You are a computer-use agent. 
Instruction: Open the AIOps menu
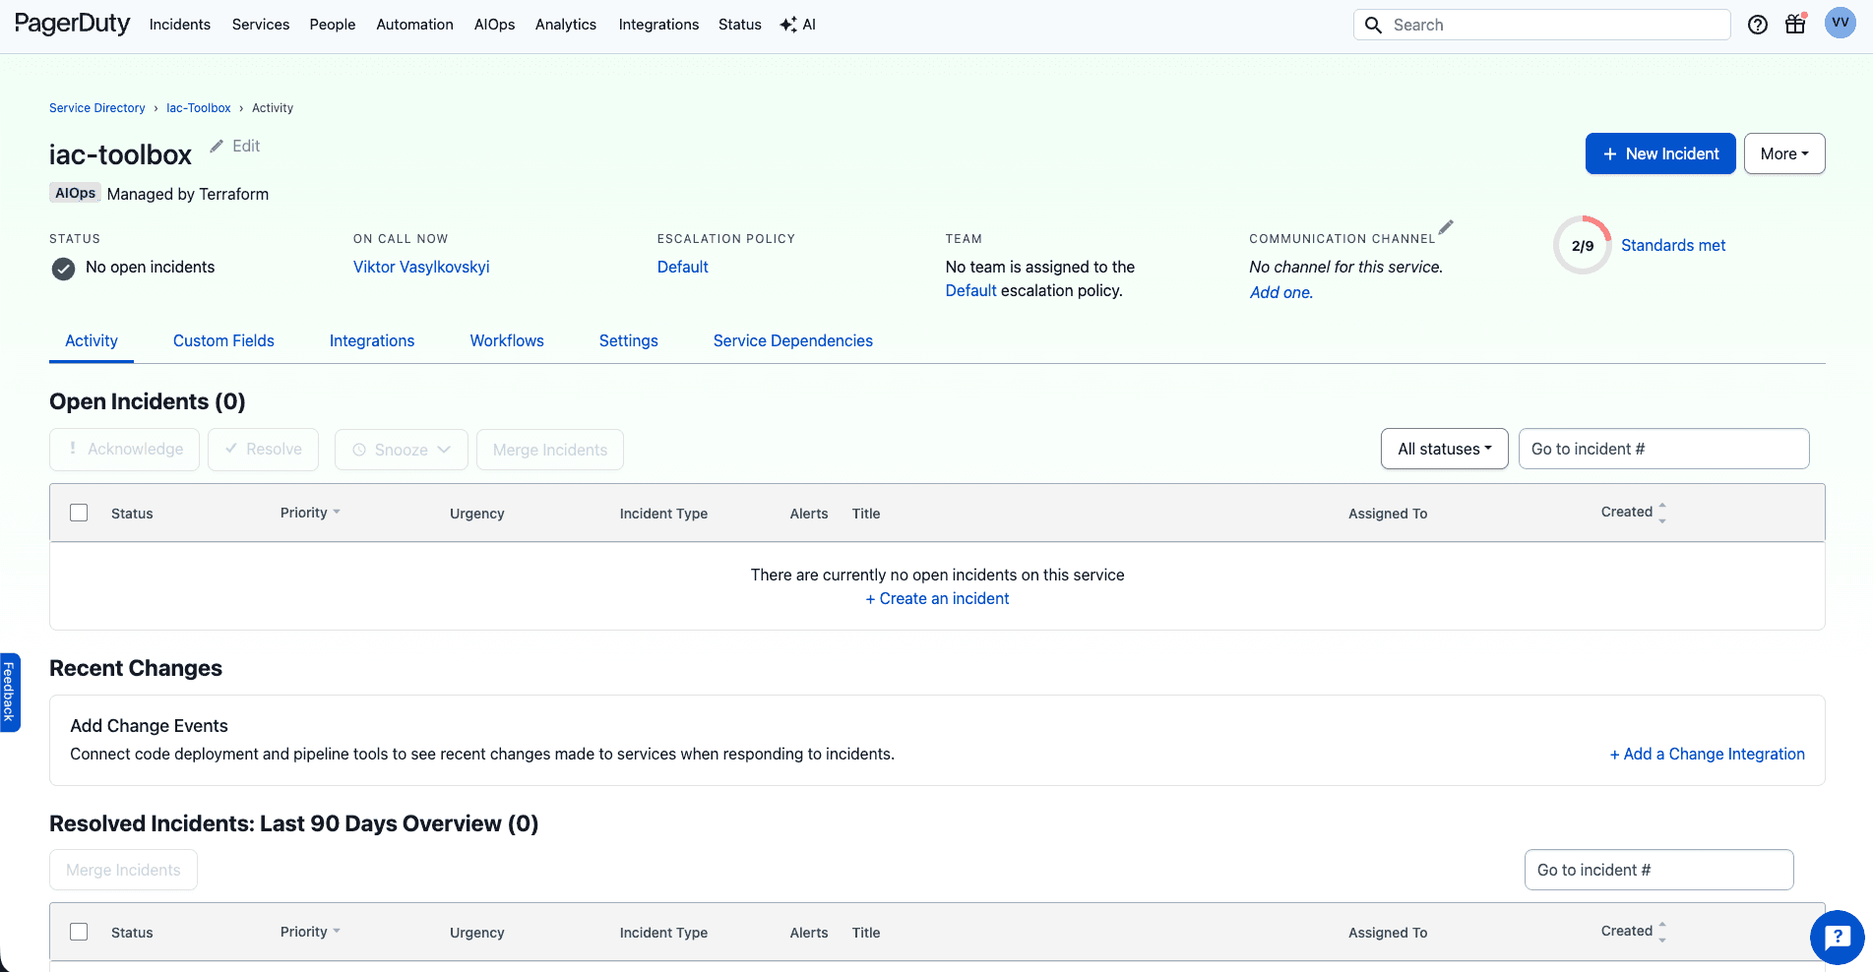pos(494,25)
